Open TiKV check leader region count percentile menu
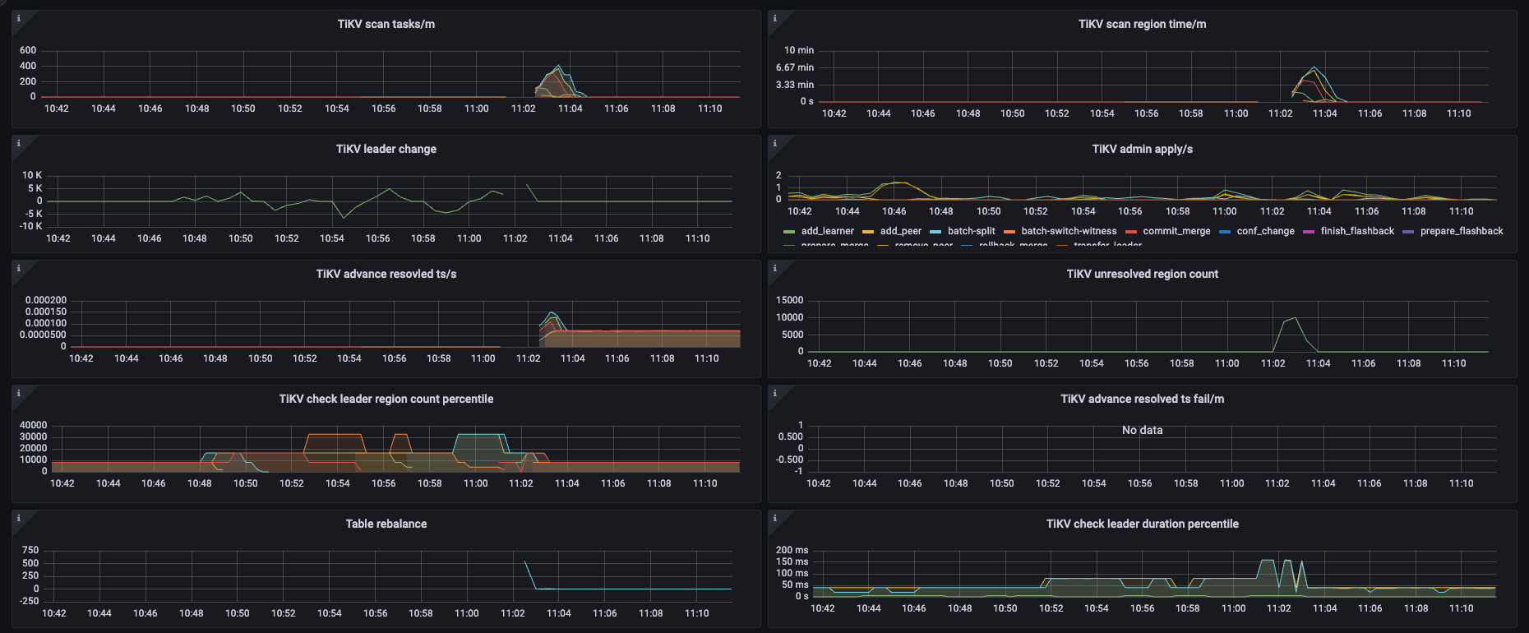 pos(386,399)
